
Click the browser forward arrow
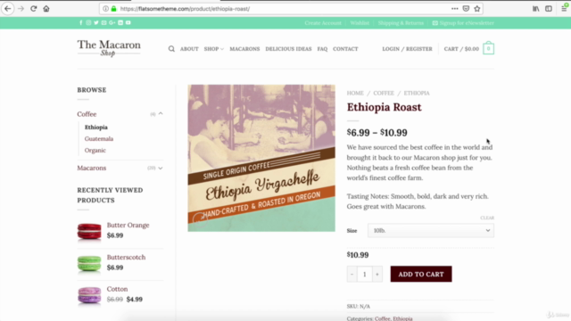click(21, 8)
